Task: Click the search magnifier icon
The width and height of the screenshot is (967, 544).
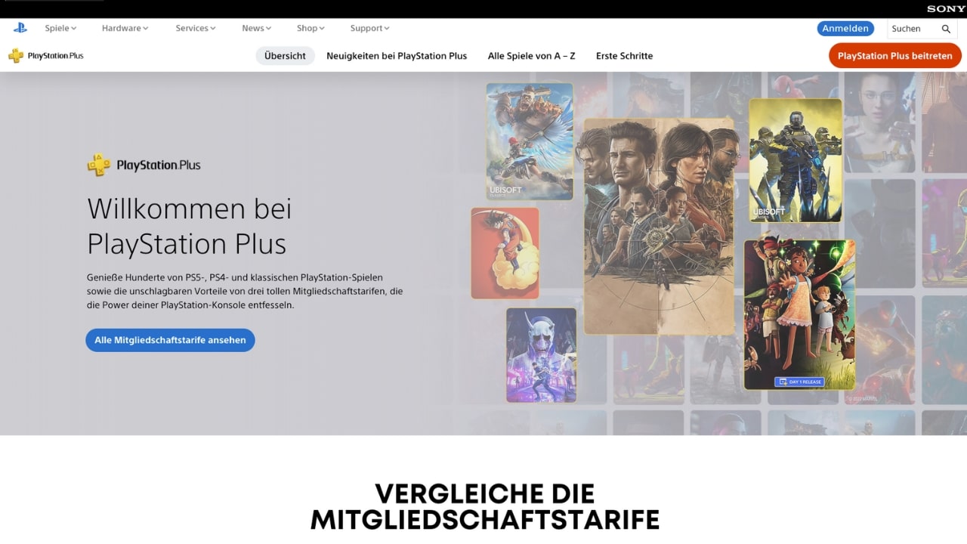Action: pyautogui.click(x=946, y=29)
